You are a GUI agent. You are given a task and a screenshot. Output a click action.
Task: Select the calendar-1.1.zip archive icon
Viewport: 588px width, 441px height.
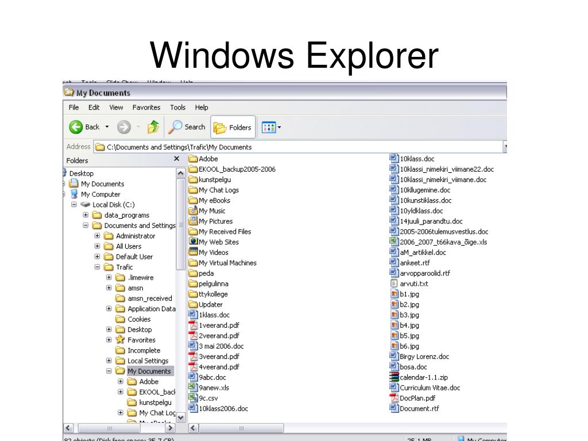click(x=394, y=377)
